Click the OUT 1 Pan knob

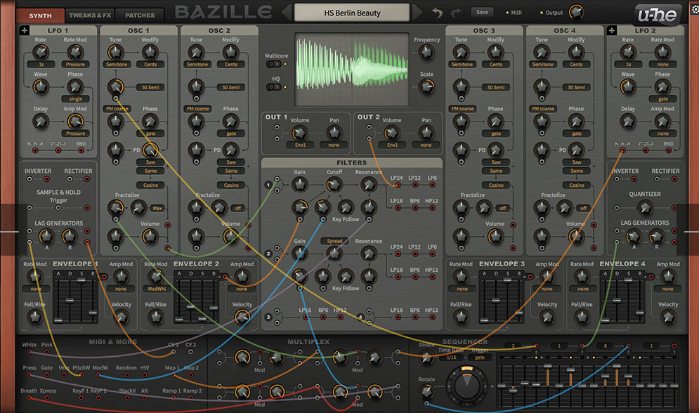pos(334,132)
